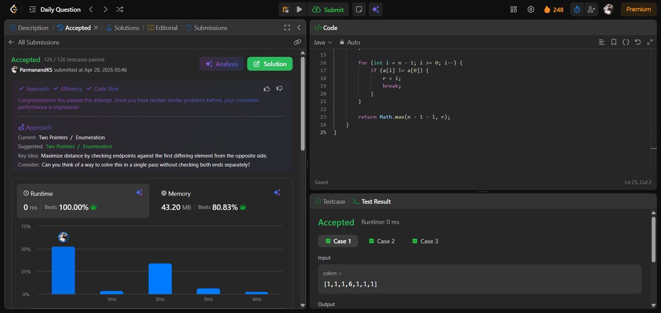Go to next question arrow

106,9
